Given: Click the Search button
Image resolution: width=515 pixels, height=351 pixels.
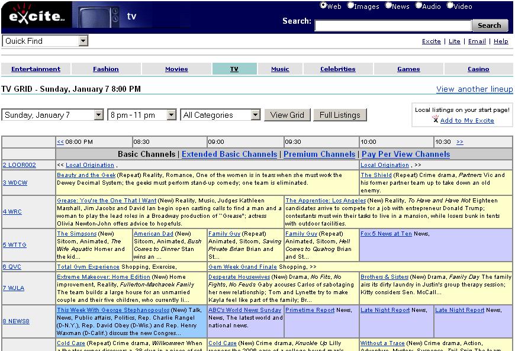Looking at the screenshot, I should click(490, 25).
